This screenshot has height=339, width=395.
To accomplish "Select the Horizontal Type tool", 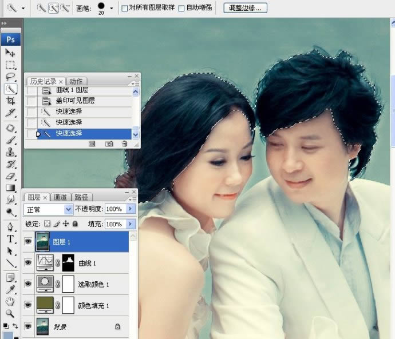I will click(10, 239).
